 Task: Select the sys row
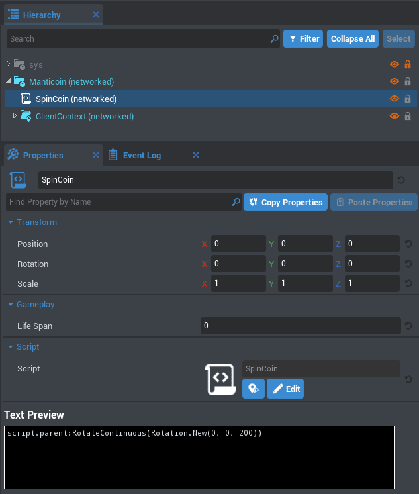tap(211, 64)
